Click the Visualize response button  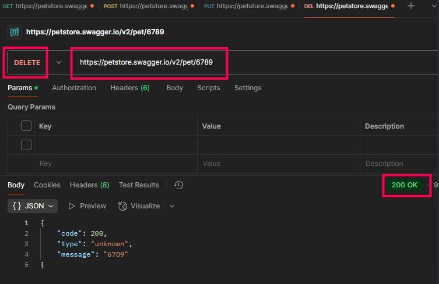pos(139,206)
